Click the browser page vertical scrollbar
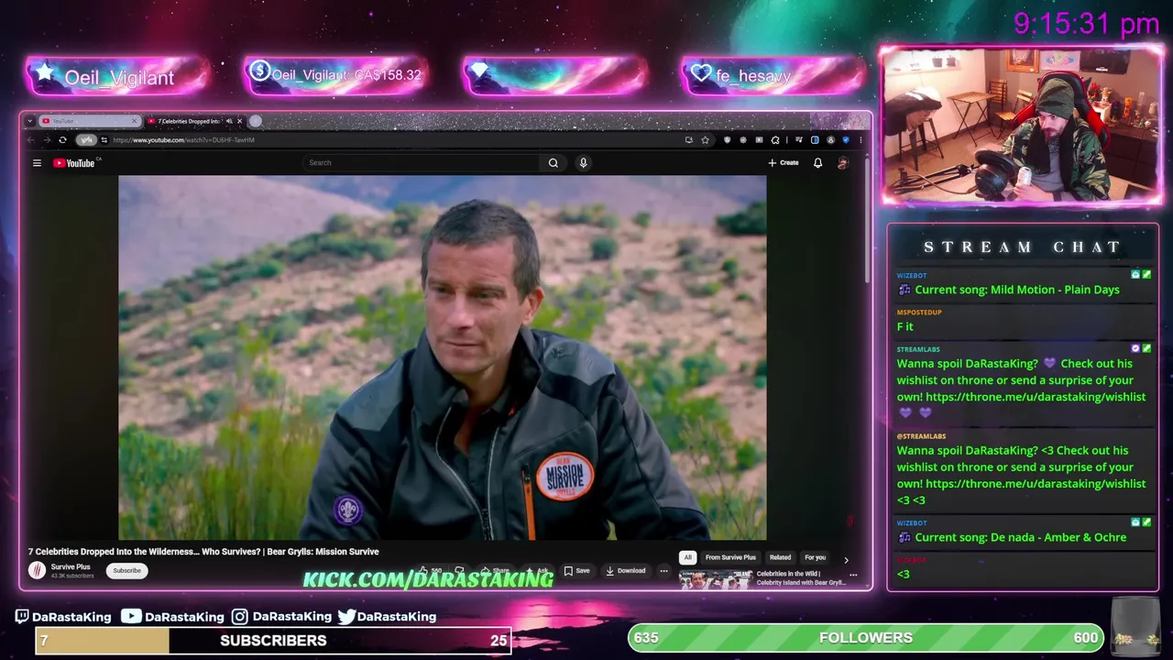The image size is (1173, 660). (867, 220)
